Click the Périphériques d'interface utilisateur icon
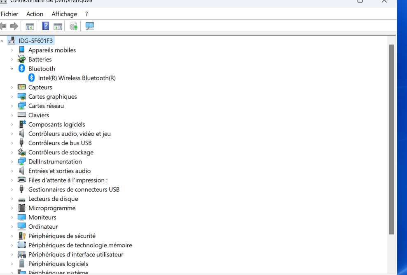 pyautogui.click(x=21, y=254)
